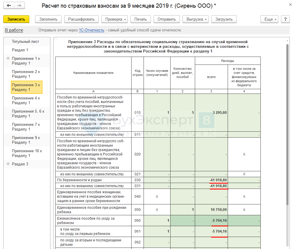Click the Отправить button
Image resolution: width=293 pixels, height=249 pixels.
166,19
